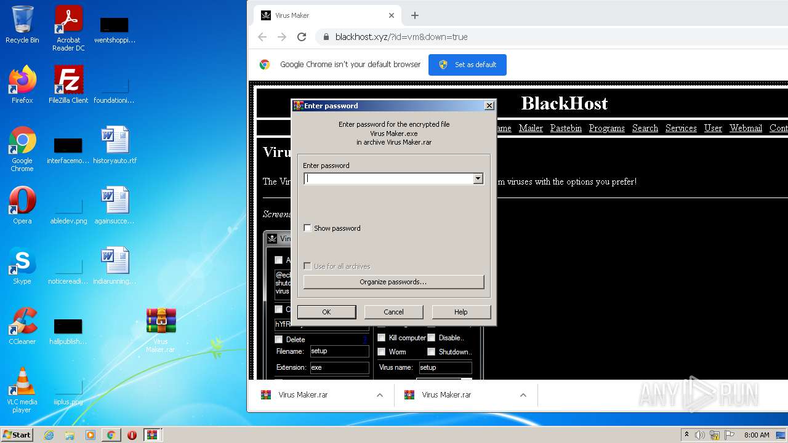Select the interfacemo... desktop file
The image size is (788, 443).
tap(68, 151)
